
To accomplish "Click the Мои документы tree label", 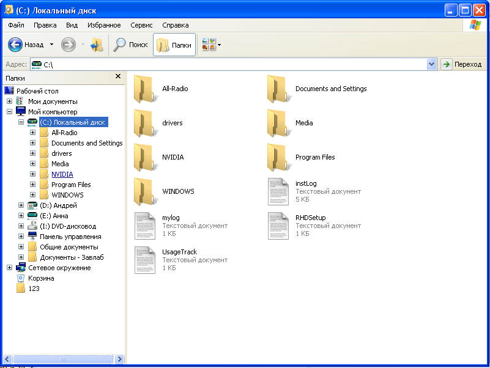I will [x=53, y=101].
